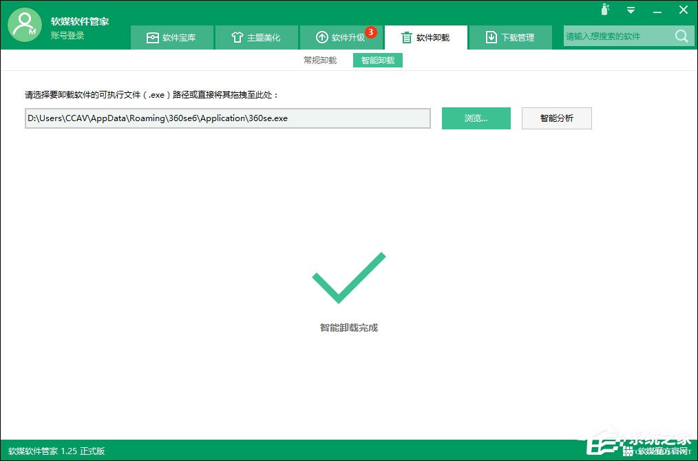This screenshot has width=698, height=461.
Task: Click the red update count badge
Action: [370, 32]
